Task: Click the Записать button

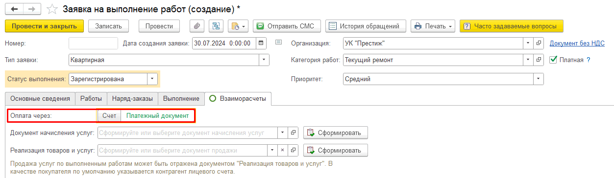Action: coord(108,25)
